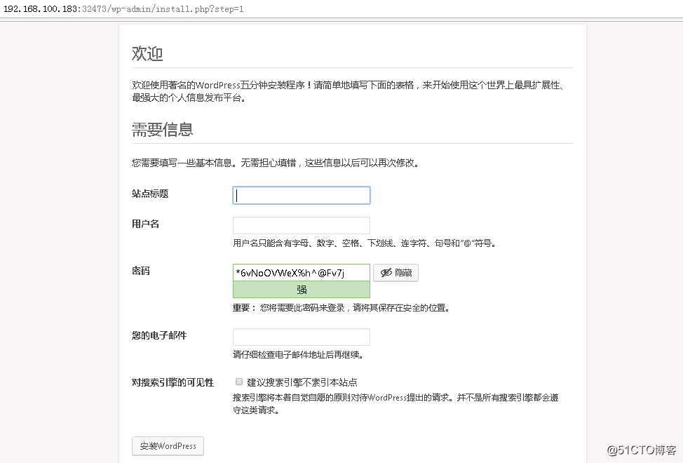This screenshot has width=683, height=463.
Task: Click the 欢迎 heading
Action: (147, 53)
